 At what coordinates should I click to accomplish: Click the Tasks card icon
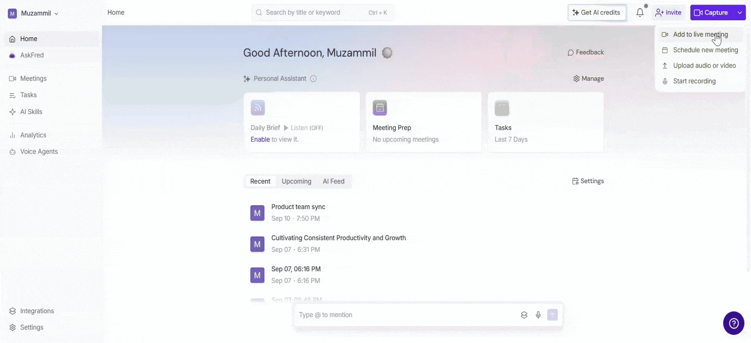[502, 108]
